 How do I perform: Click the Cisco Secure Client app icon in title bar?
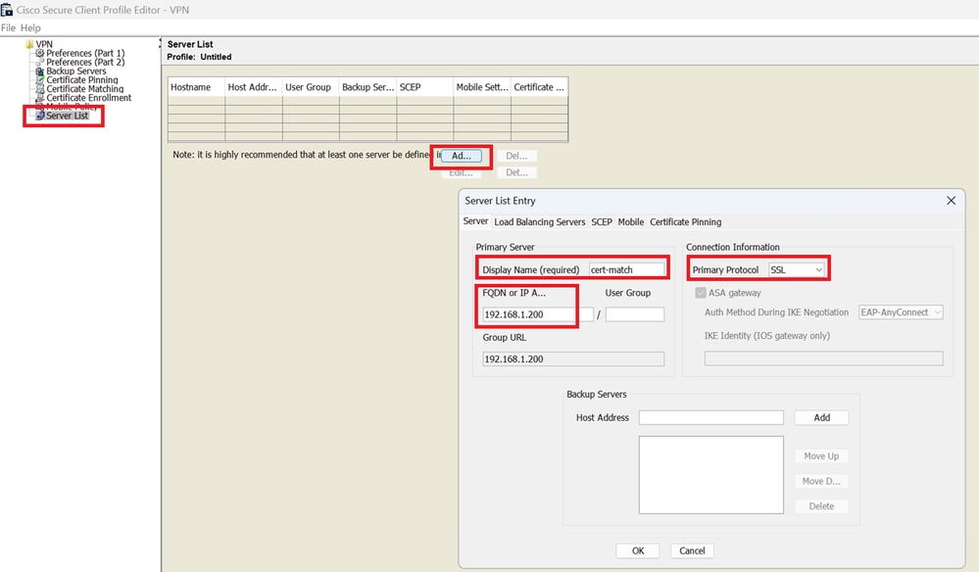point(7,10)
